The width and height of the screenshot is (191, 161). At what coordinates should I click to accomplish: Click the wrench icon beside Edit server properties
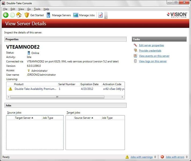coord(135,45)
